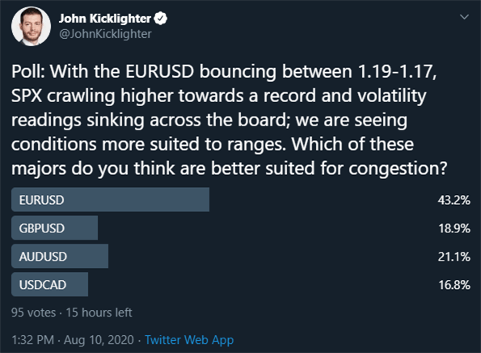Click the EURUSD result bar fill
The image size is (481, 353).
pyautogui.click(x=111, y=200)
